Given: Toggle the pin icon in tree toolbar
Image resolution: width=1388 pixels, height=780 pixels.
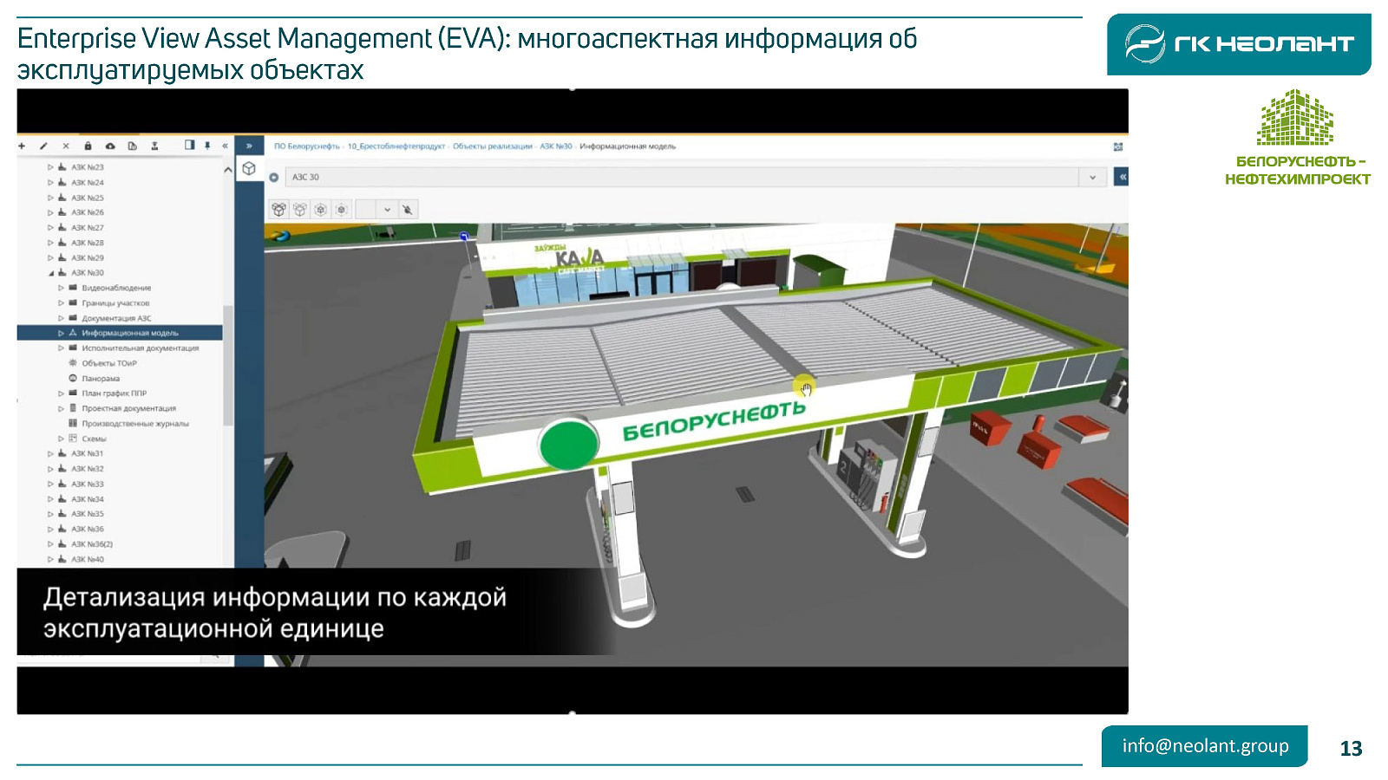Looking at the screenshot, I should [x=207, y=146].
